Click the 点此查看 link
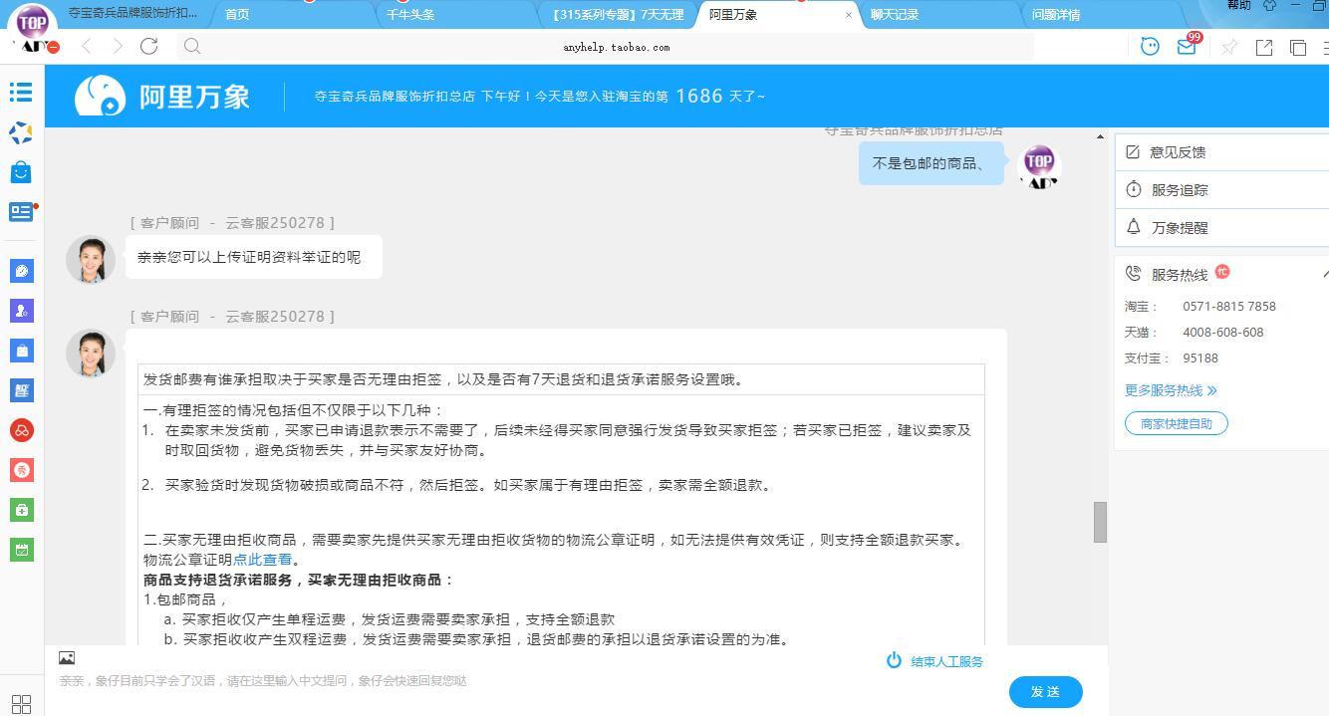 coord(263,560)
